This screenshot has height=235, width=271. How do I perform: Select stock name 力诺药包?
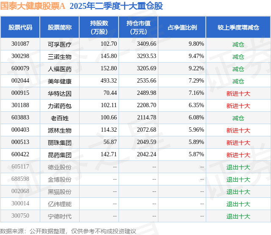60,106
